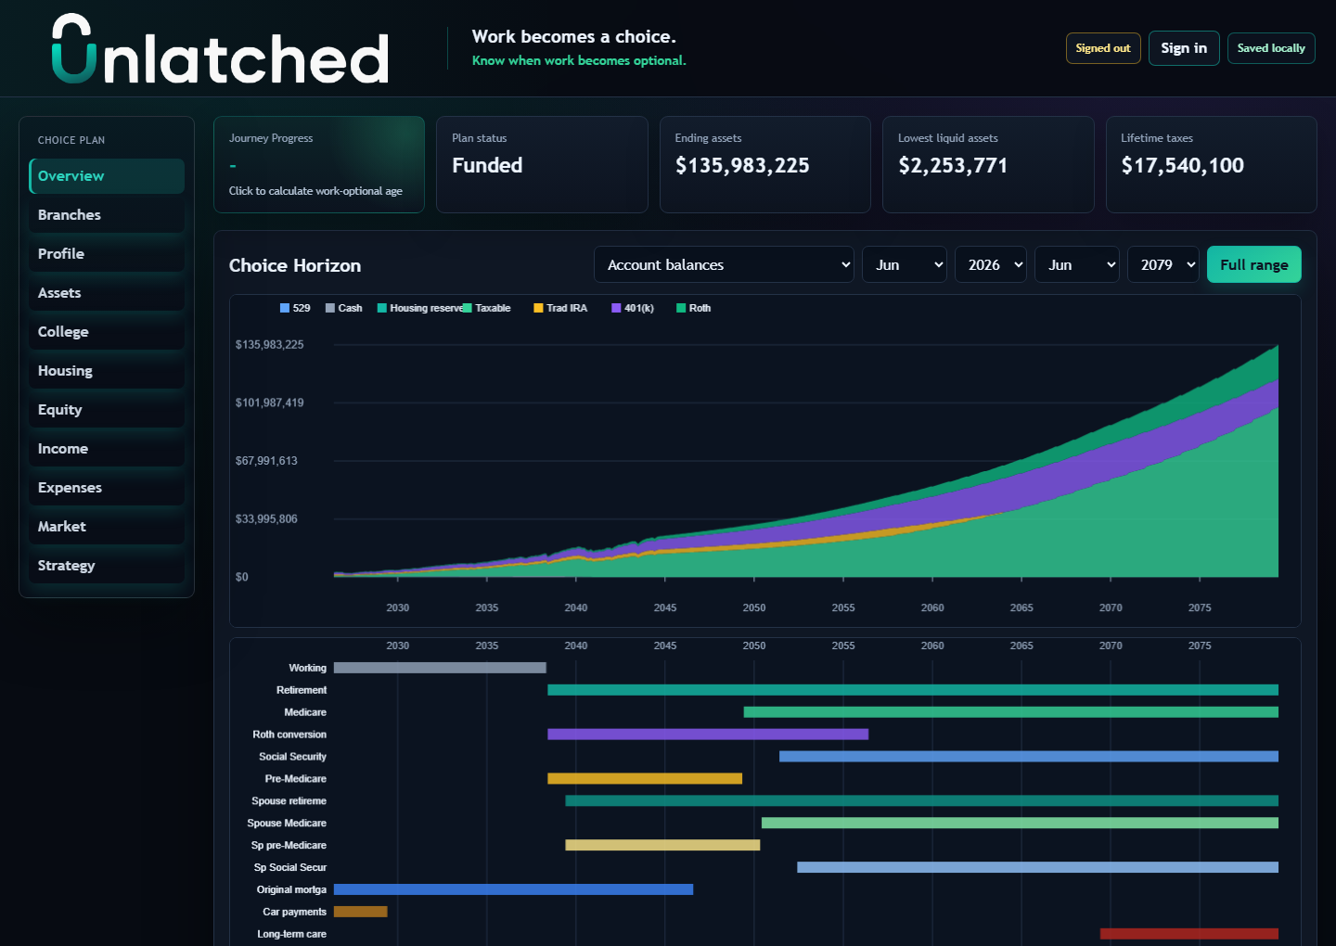Click the Roth conversion timeline bar

[x=708, y=735]
